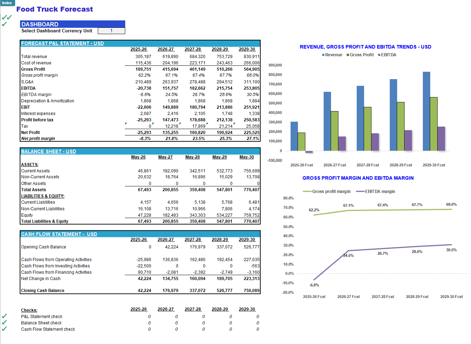Image resolution: width=471 pixels, height=344 pixels.
Task: Select Financing Activities cash flow value 90,710
Action: [145, 272]
